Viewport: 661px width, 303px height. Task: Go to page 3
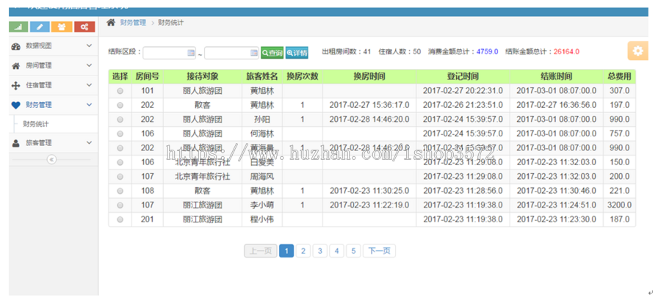320,251
